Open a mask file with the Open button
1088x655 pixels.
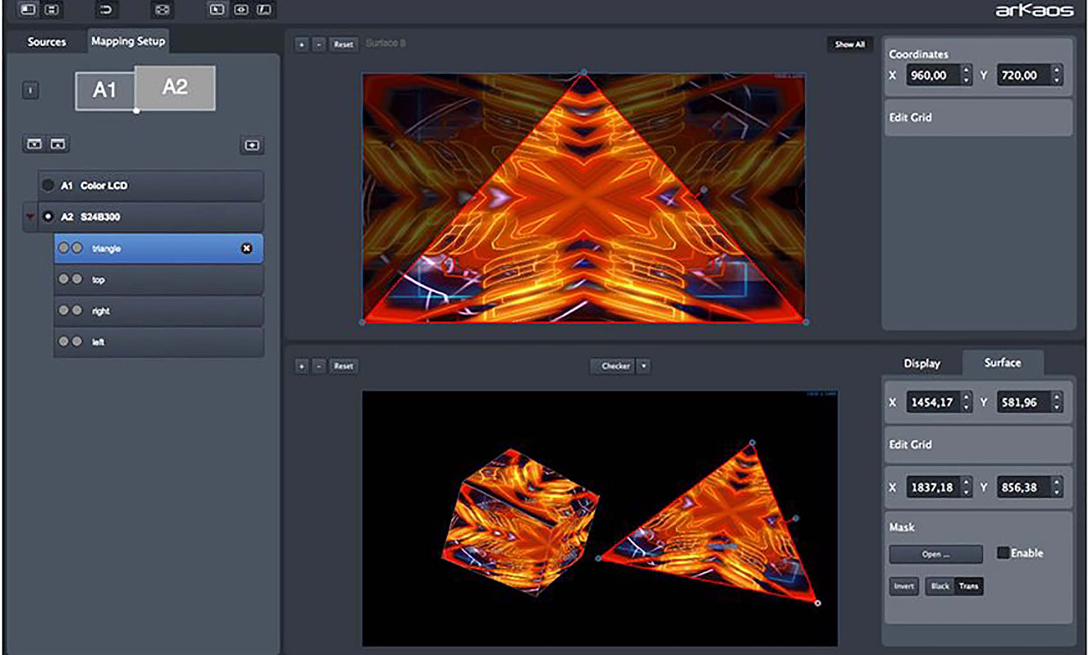[936, 555]
